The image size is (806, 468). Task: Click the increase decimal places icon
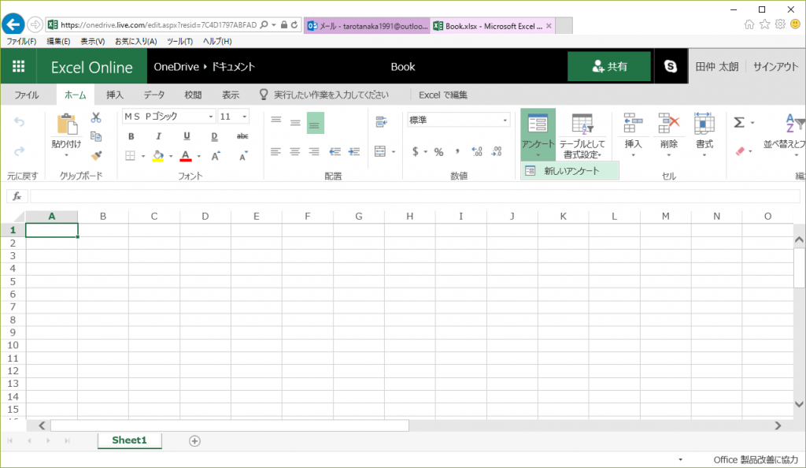[477, 152]
